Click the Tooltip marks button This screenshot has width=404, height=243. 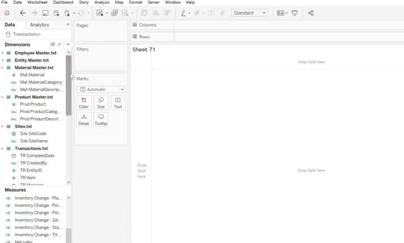101,119
